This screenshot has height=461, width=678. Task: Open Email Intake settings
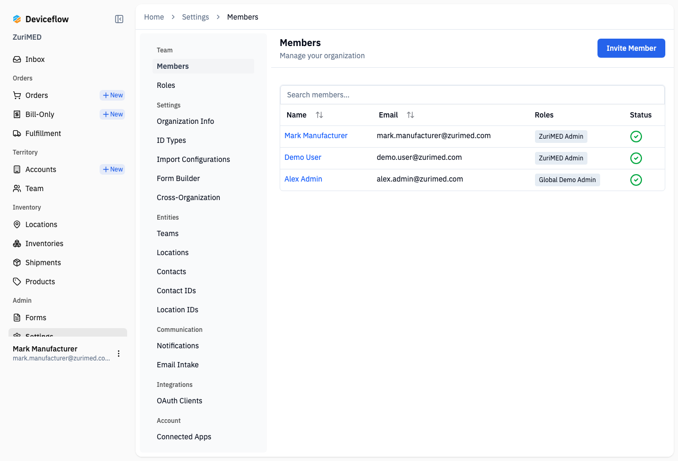[x=203, y=365]
